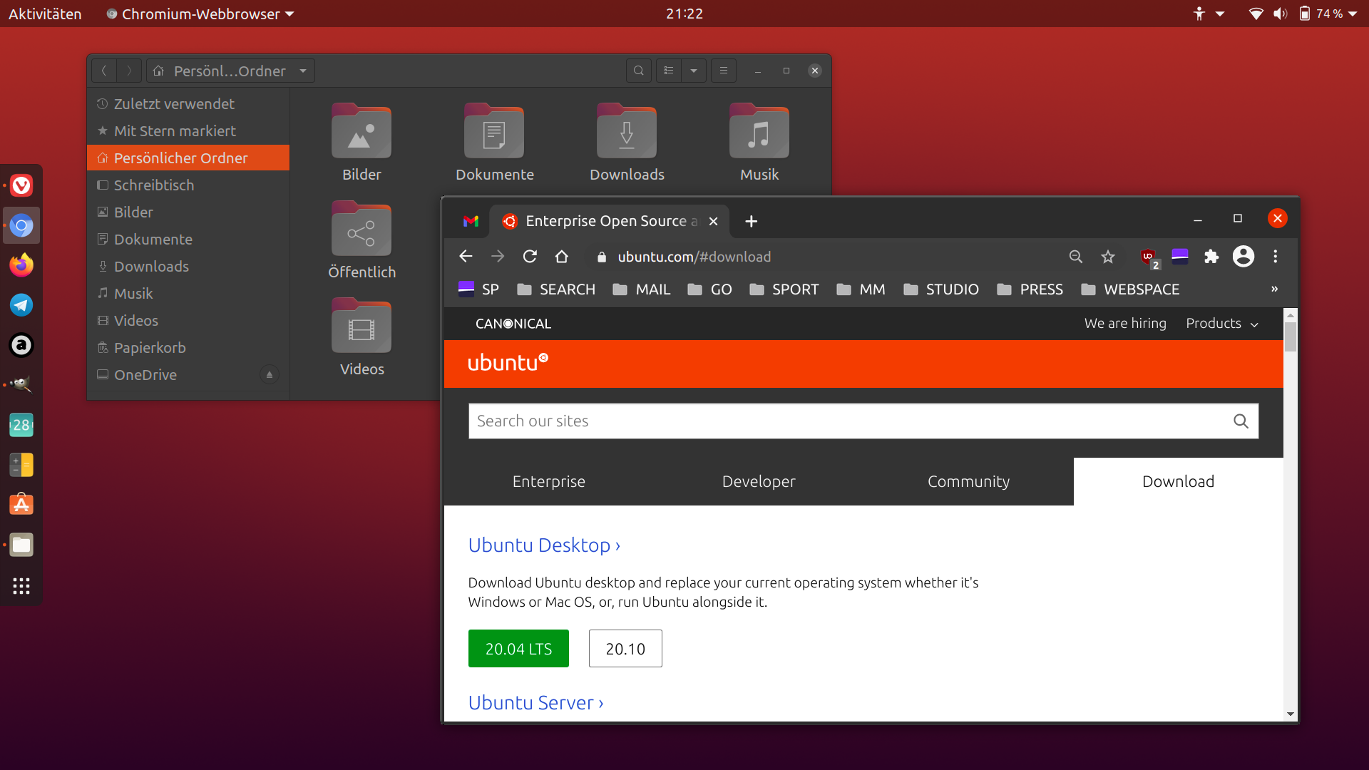Toggle the bookmark star for this page
This screenshot has width=1369, height=770.
point(1107,257)
